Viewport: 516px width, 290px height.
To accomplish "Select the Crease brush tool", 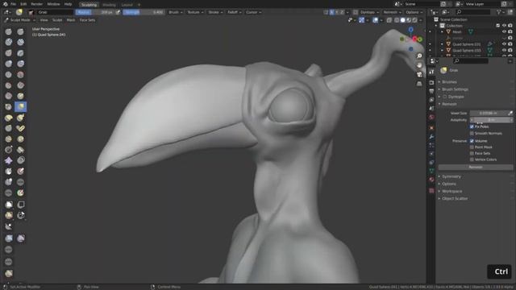I will (9, 75).
